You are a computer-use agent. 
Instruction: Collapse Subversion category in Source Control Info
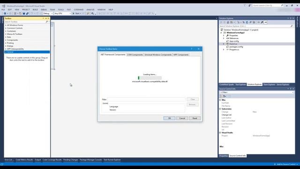tap(220, 109)
